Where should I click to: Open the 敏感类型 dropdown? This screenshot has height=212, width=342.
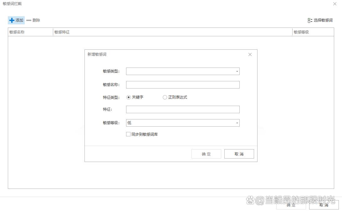[183, 71]
